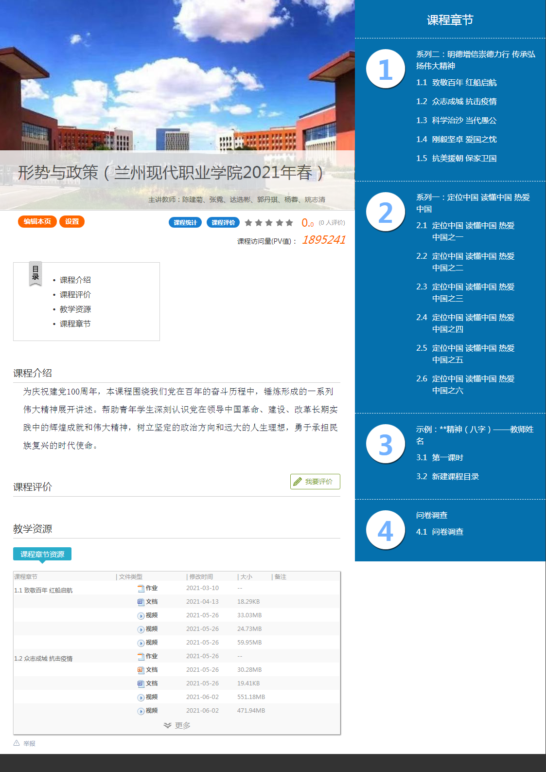This screenshot has height=772, width=546.
Task: Open chapter 2.6 热爱中国之六
Action: [465, 384]
